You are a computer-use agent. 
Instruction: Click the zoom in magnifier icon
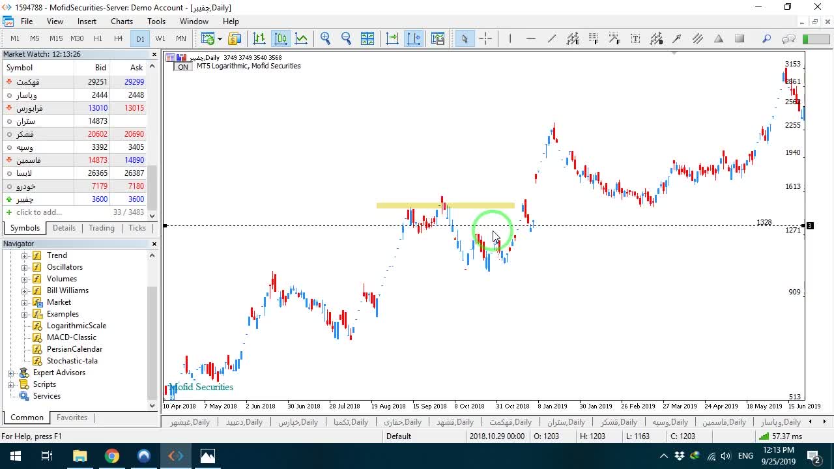pyautogui.click(x=326, y=38)
